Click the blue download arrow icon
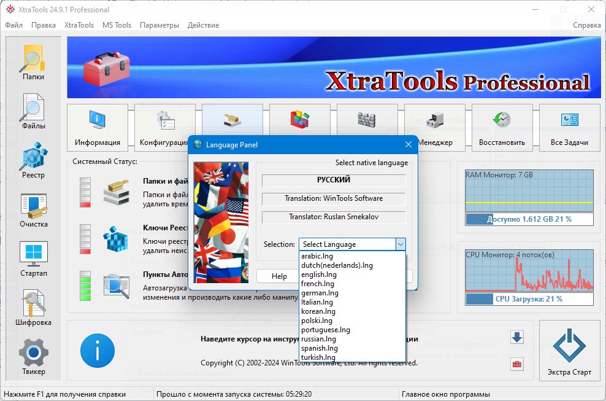Viewport: 606px width, 401px height. point(517,337)
